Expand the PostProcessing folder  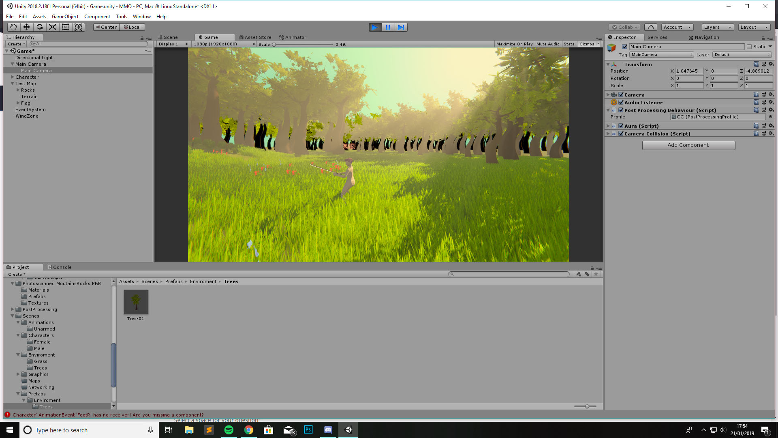[12, 309]
